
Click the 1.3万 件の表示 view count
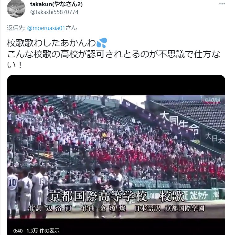[43, 231]
